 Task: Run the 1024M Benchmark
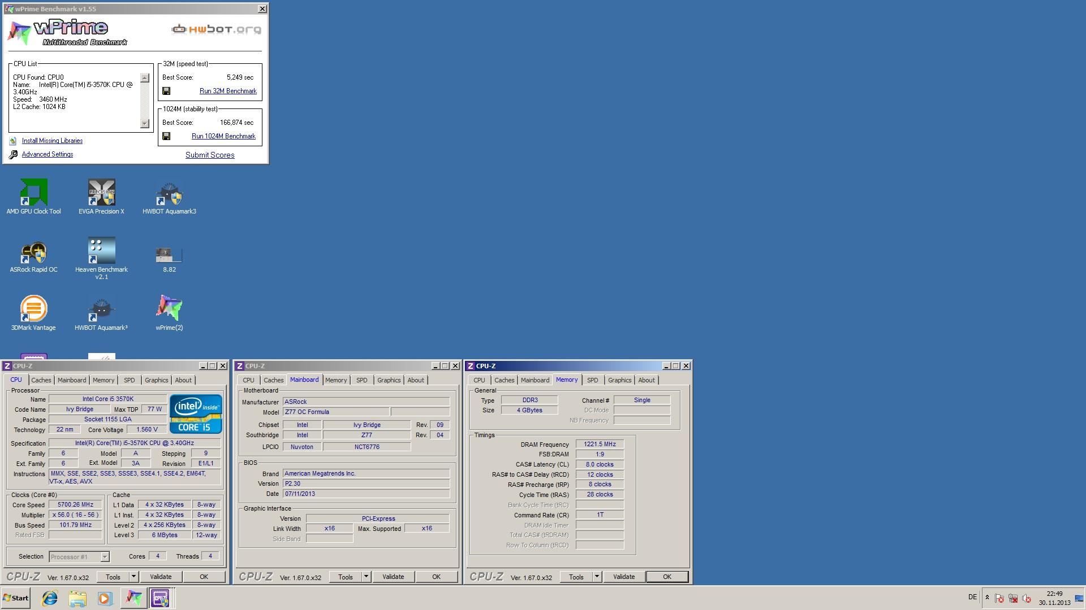pyautogui.click(x=223, y=136)
